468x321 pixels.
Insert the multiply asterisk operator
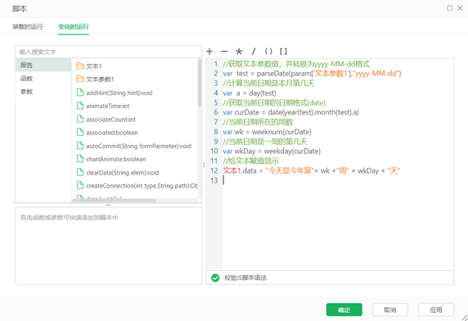coord(238,52)
